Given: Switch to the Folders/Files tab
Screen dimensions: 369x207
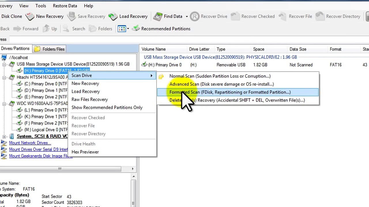Looking at the screenshot, I should coord(49,49).
